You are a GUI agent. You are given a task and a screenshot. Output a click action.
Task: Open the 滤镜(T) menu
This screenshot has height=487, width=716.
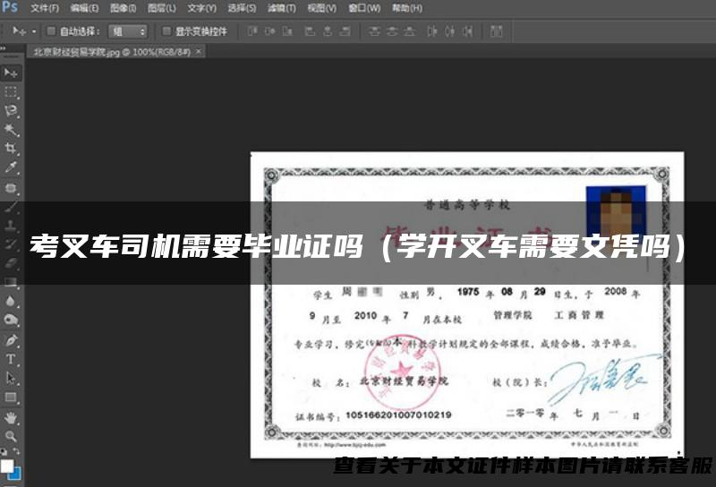tap(281, 8)
